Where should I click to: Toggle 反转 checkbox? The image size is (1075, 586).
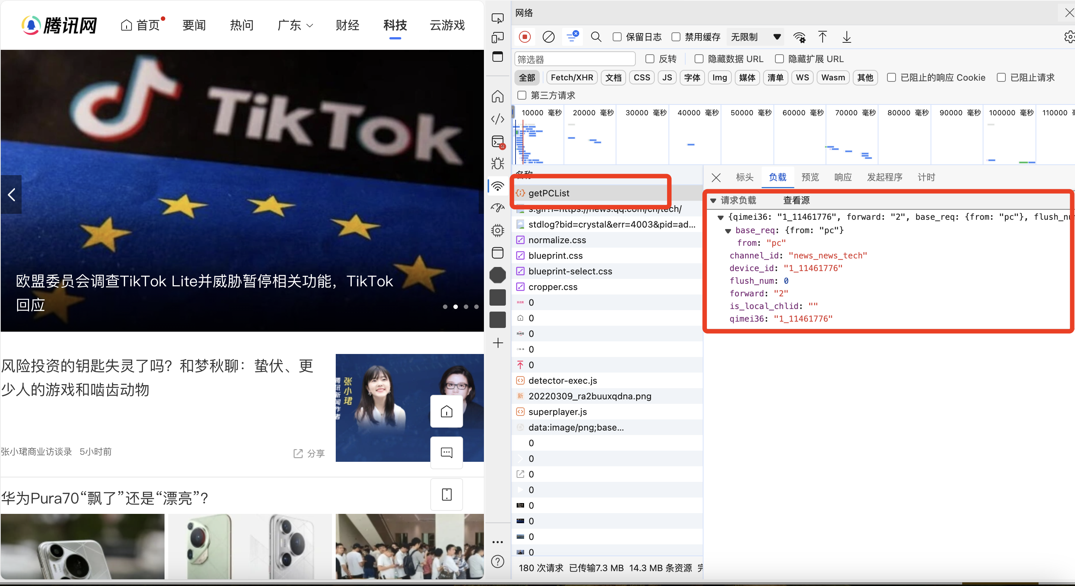pyautogui.click(x=649, y=59)
